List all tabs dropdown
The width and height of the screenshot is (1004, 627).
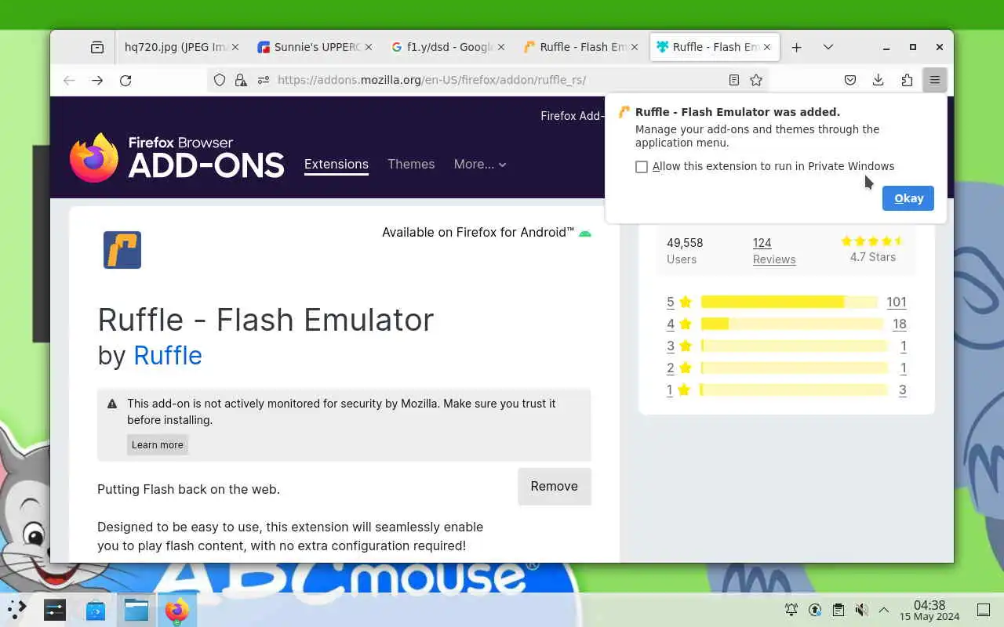828,47
